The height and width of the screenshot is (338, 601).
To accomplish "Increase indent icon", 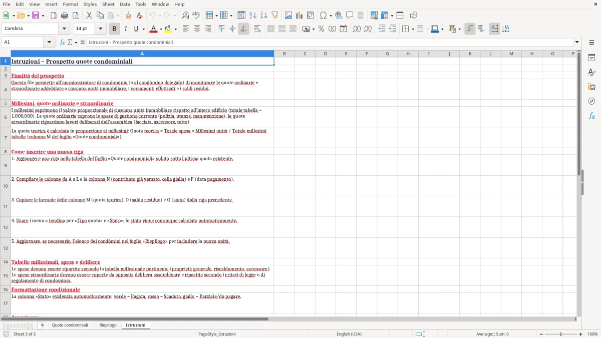I will tap(382, 29).
